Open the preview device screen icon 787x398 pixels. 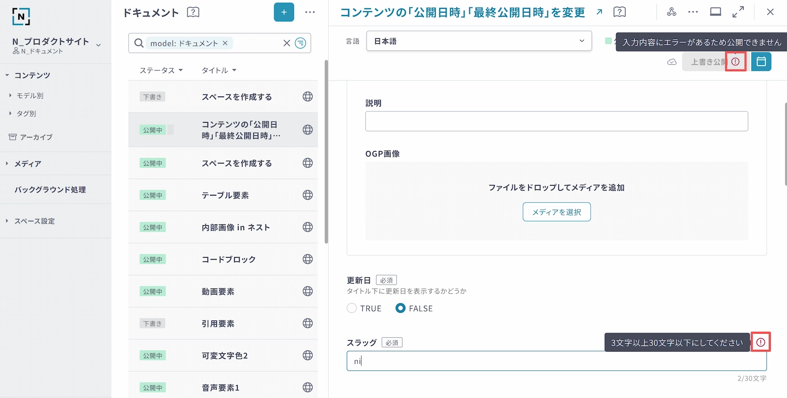point(716,12)
